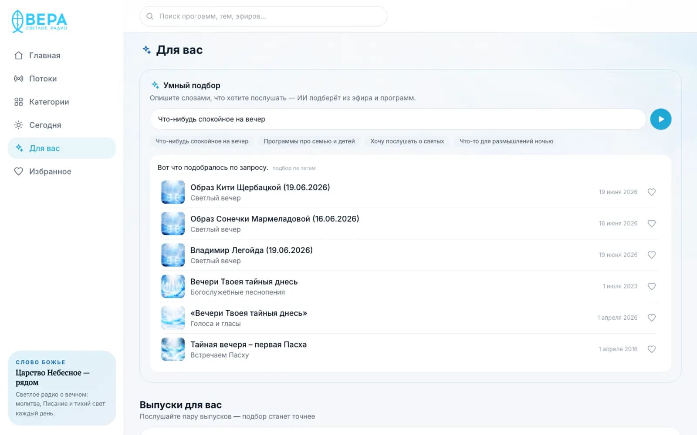The width and height of the screenshot is (697, 435).
Task: Click the search magnifier icon
Action: (x=150, y=16)
